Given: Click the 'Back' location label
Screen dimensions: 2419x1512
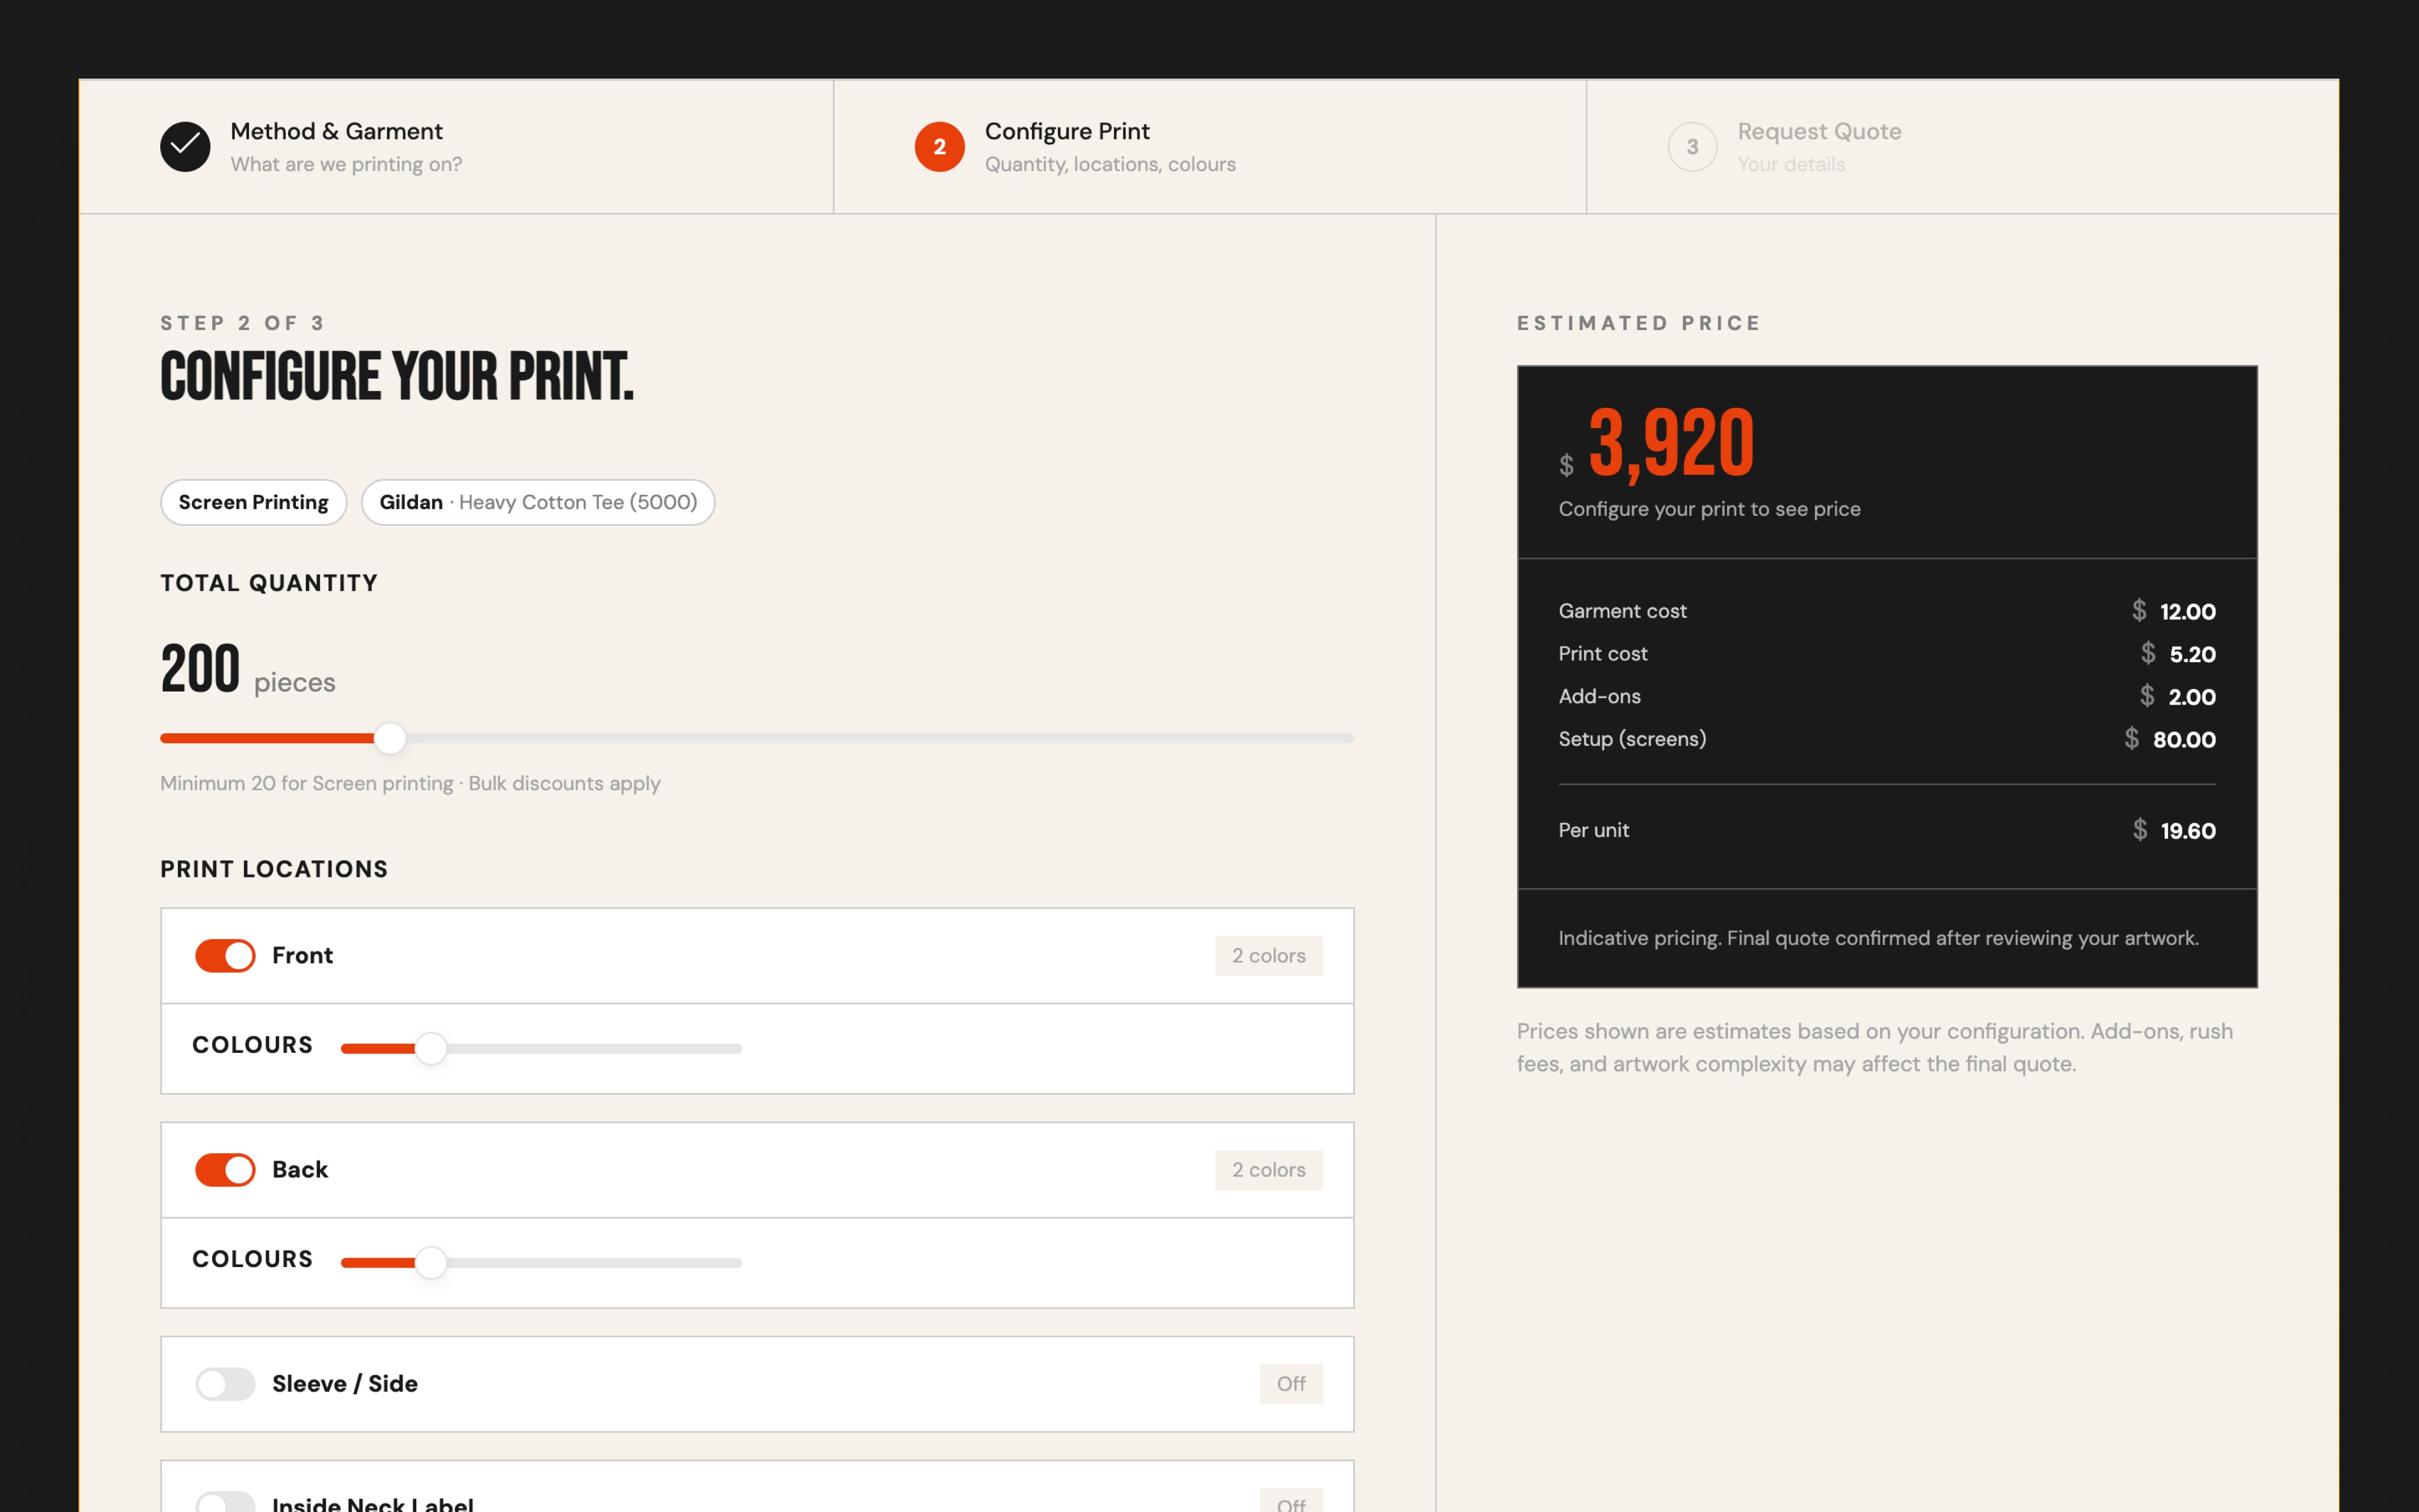Looking at the screenshot, I should point(300,1170).
